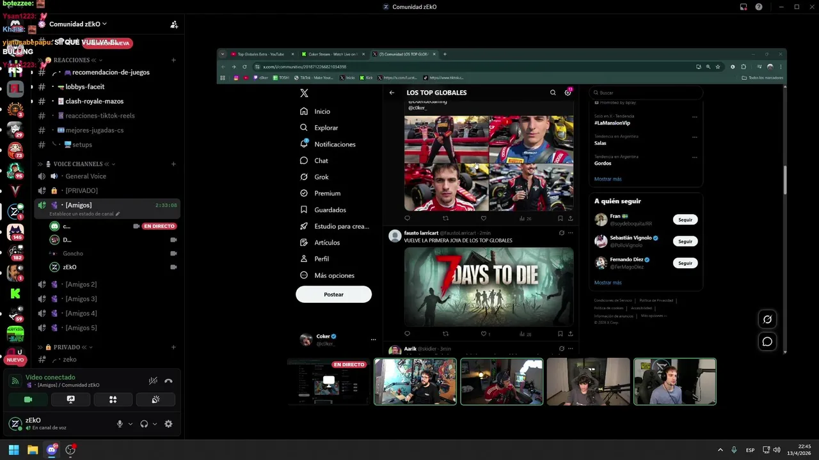Collapse the REACCIONES category
The height and width of the screenshot is (460, 819).
(x=71, y=60)
